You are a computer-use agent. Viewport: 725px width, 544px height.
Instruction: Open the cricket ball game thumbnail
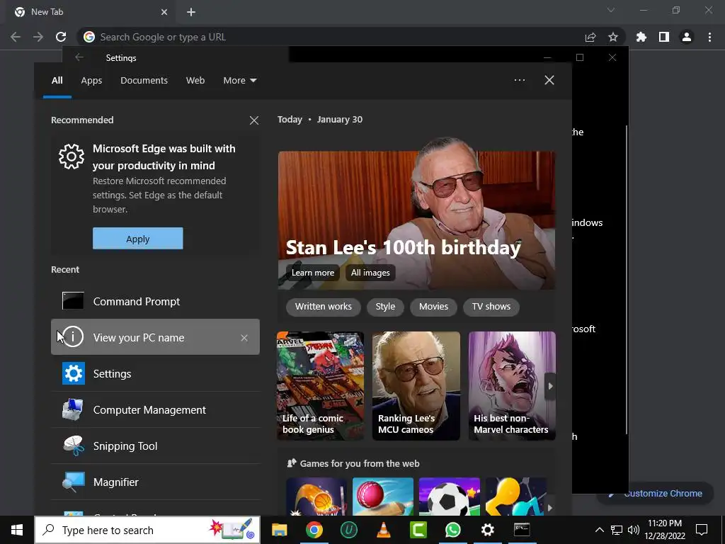tap(383, 497)
